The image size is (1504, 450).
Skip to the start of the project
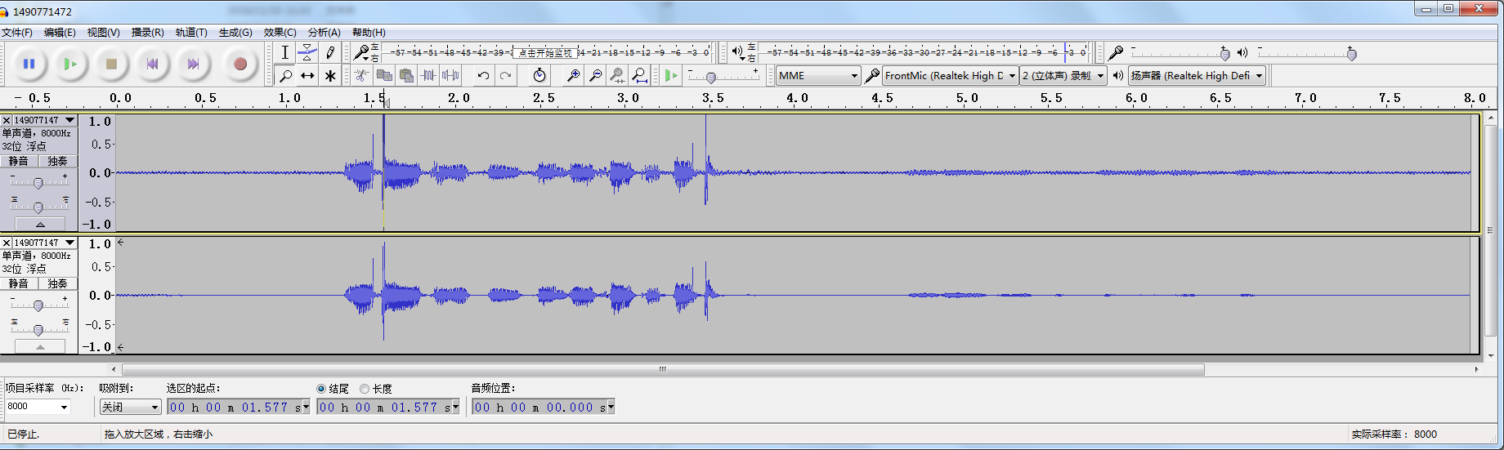coord(152,64)
